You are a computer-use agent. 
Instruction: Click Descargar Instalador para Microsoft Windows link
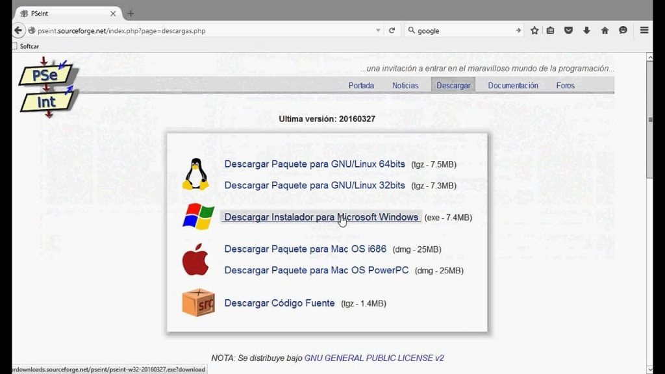click(x=320, y=216)
